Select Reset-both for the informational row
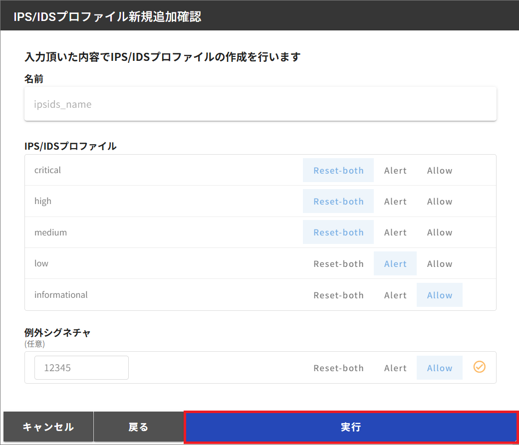This screenshot has height=445, width=519. (x=338, y=295)
